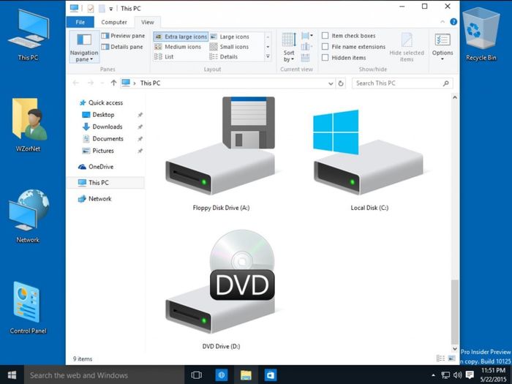Toggle File name extensions checkbox

coord(325,47)
